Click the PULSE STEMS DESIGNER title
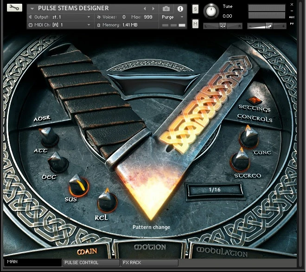The image size is (306, 272). coord(73,8)
